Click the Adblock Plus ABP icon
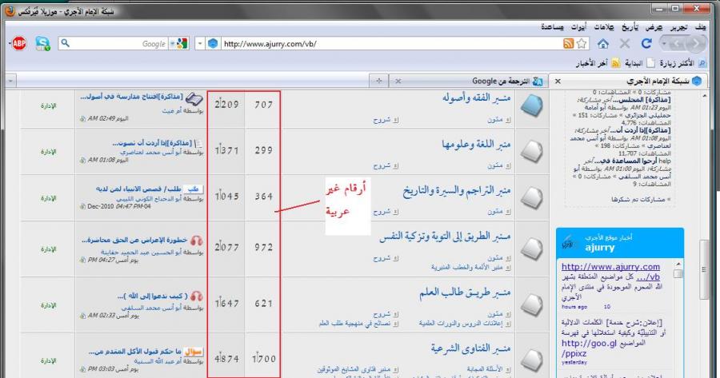Image resolution: width=720 pixels, height=378 pixels. coord(18,44)
